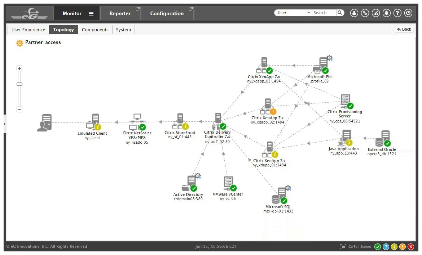The height and width of the screenshot is (255, 422).
Task: Click the Partner_access gear icon
Action: 19,43
